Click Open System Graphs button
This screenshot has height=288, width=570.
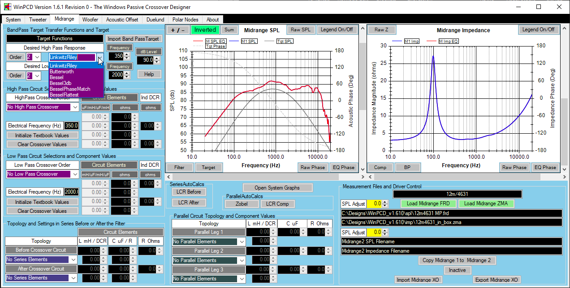point(277,187)
